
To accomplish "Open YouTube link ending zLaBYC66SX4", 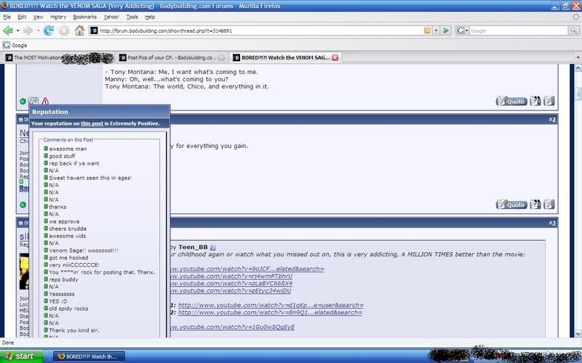I will [x=231, y=283].
